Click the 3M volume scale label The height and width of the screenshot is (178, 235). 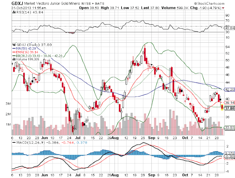click(x=8, y=104)
